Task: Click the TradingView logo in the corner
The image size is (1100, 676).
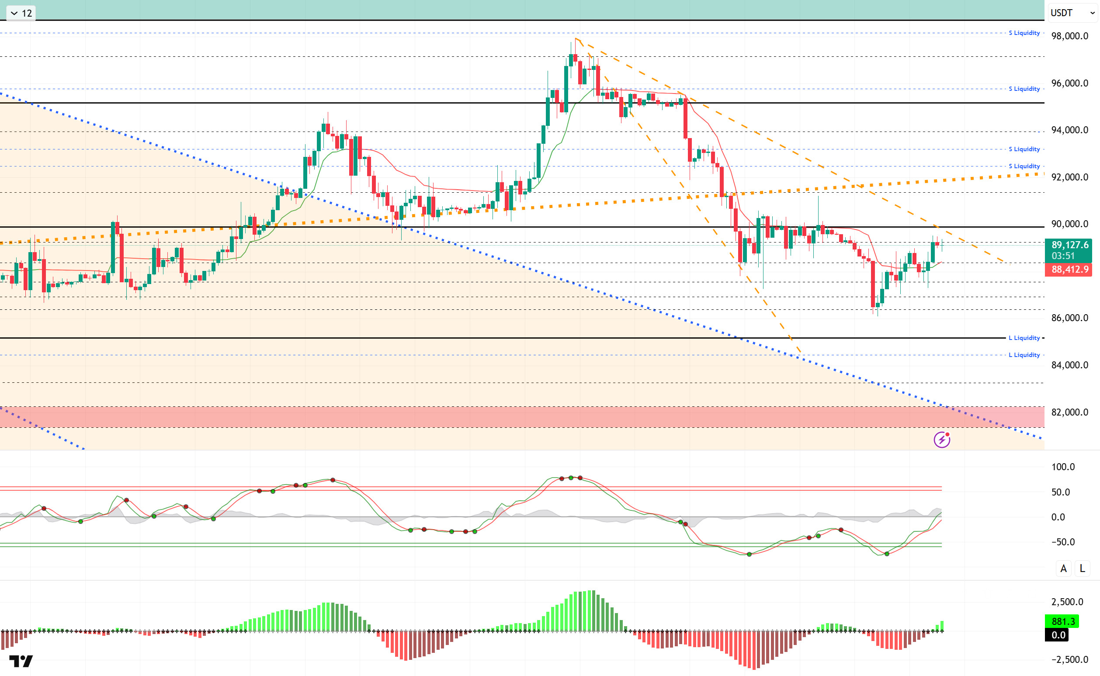Action: click(x=21, y=661)
